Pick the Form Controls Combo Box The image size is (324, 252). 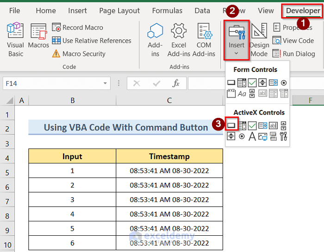pyautogui.click(x=242, y=83)
